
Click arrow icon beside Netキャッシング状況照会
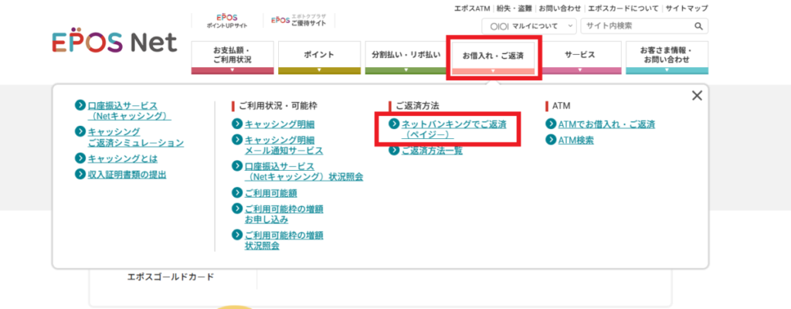point(236,165)
